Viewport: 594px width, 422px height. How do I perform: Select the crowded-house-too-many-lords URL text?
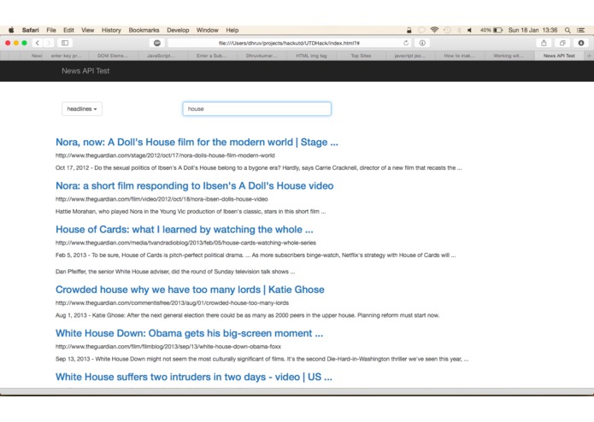172,303
